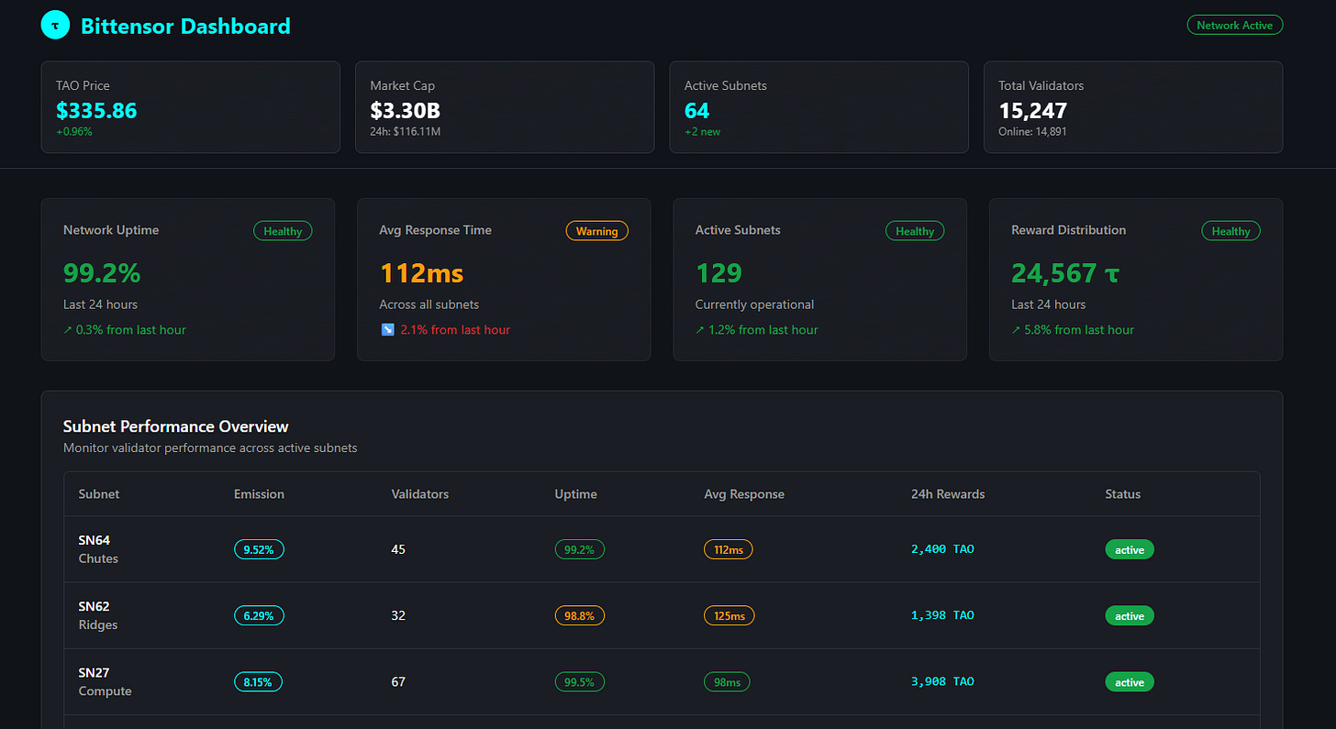Click the Status column header
The width and height of the screenshot is (1336, 729).
click(1123, 494)
